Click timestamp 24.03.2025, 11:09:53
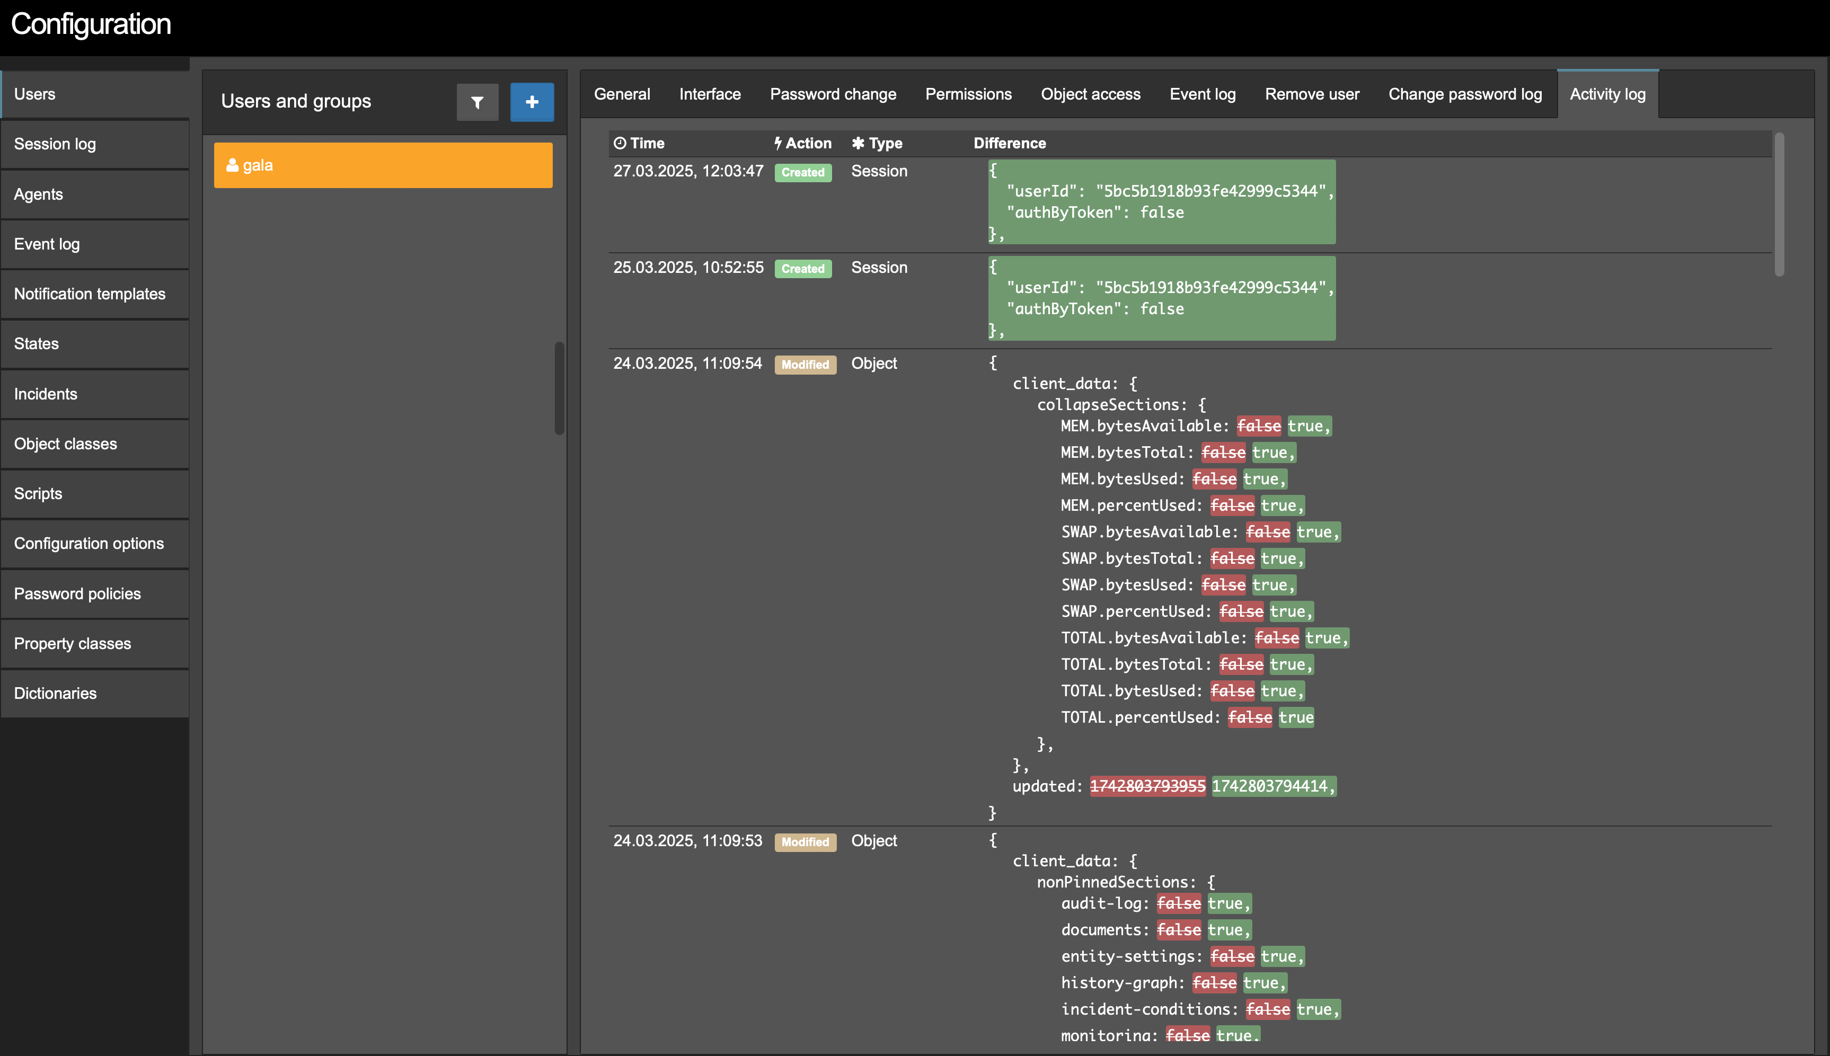The height and width of the screenshot is (1056, 1830). (x=687, y=840)
